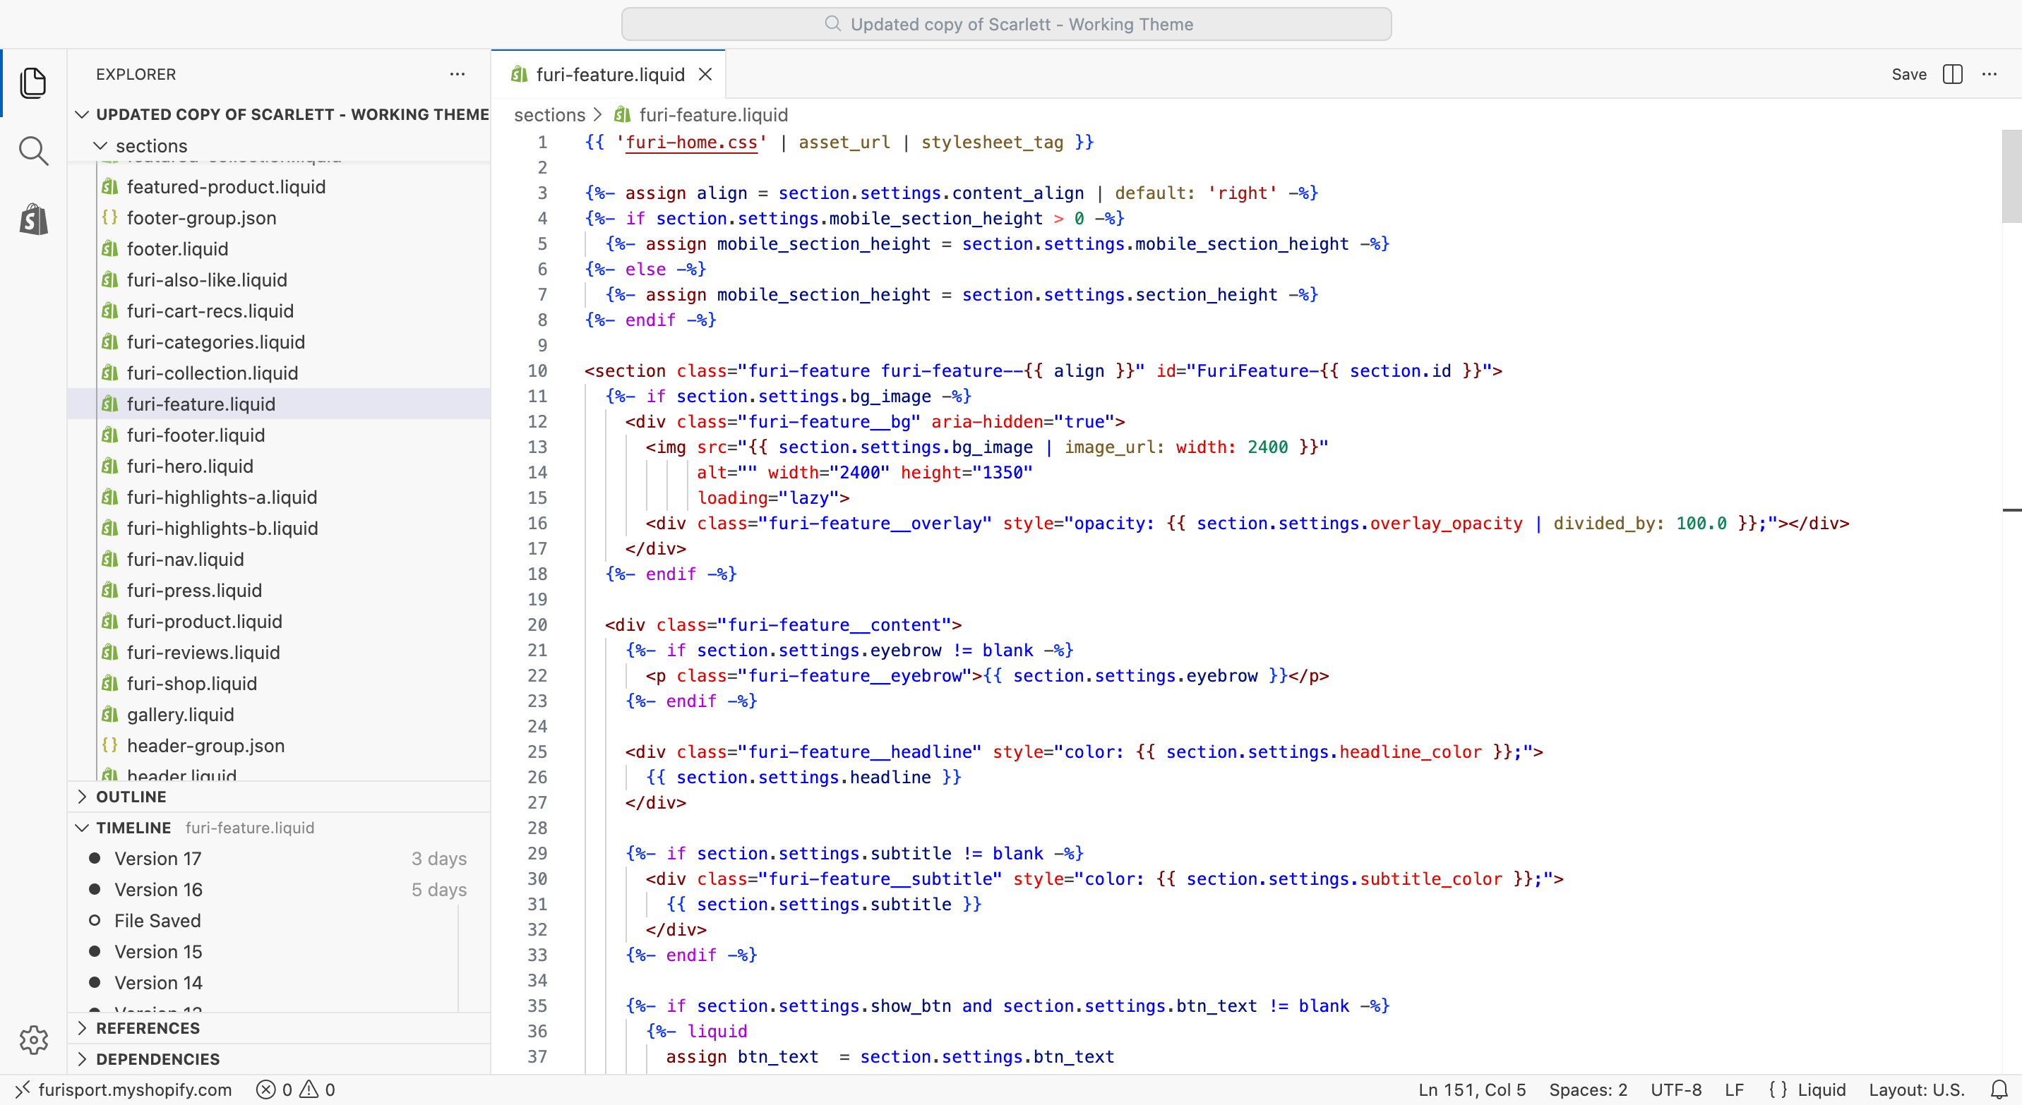The height and width of the screenshot is (1105, 2022).
Task: Open footer.liquid file
Action: pyautogui.click(x=280, y=248)
